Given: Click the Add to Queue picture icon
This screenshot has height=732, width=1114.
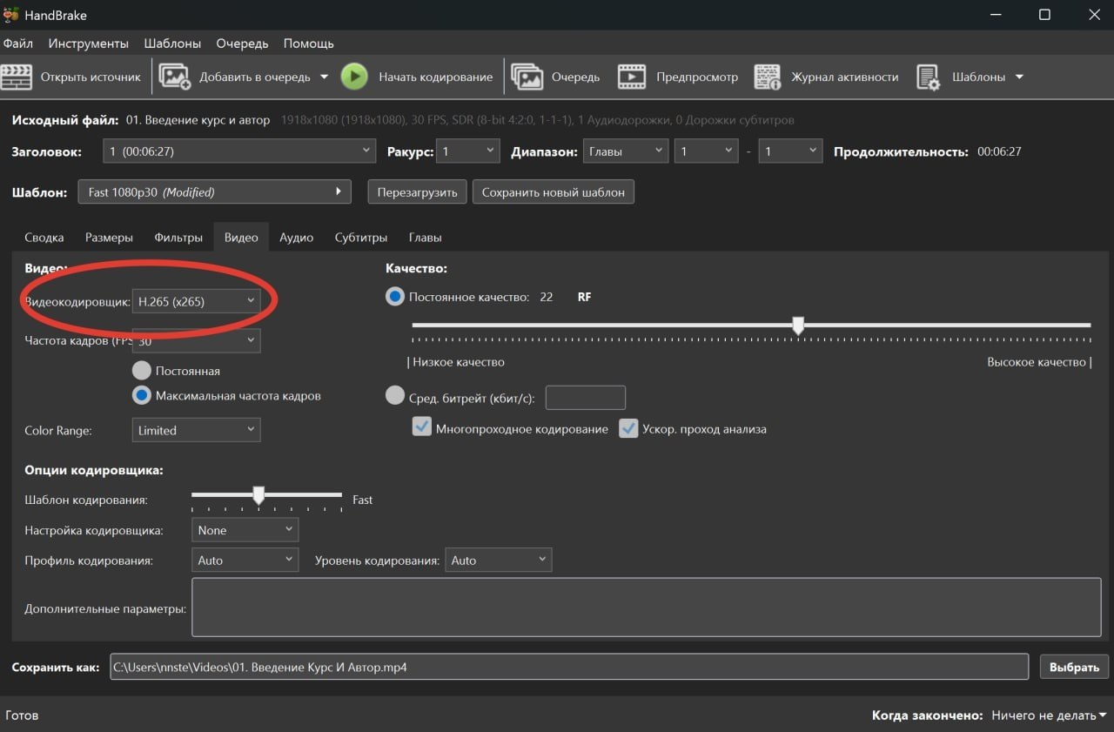Looking at the screenshot, I should [175, 77].
